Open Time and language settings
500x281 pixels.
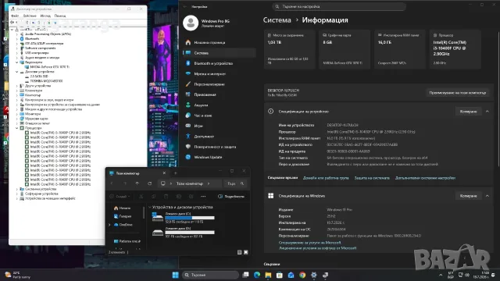[x=203, y=116]
